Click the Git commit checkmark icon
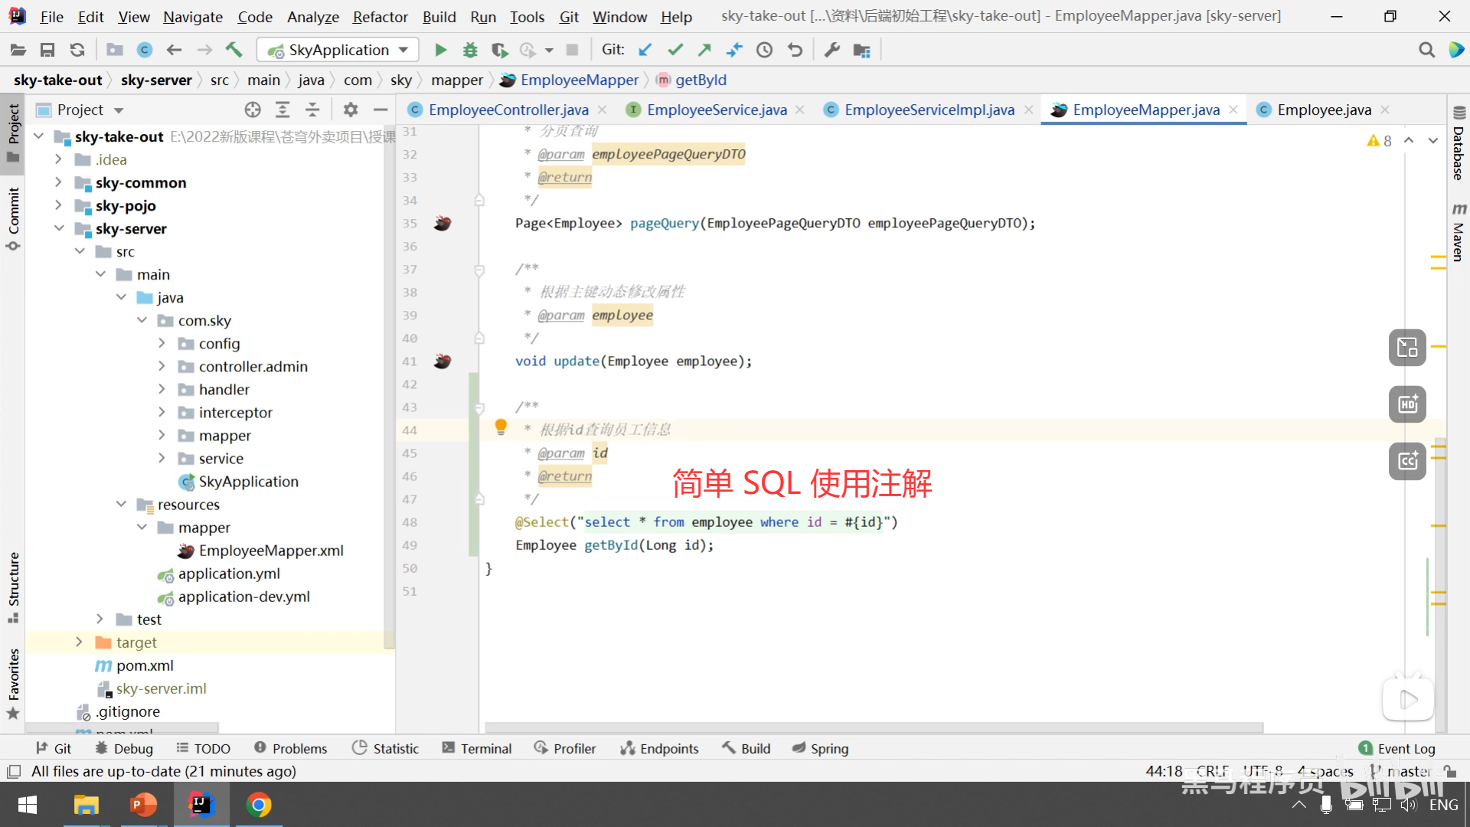This screenshot has width=1470, height=827. (x=675, y=51)
